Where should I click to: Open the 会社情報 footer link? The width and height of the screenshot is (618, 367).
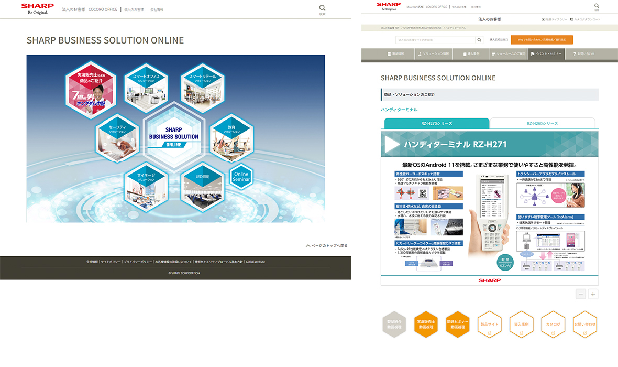(x=92, y=262)
